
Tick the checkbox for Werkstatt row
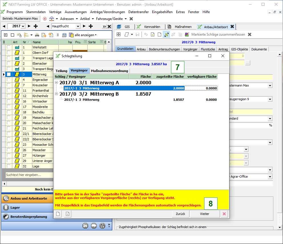[x=9, y=47]
